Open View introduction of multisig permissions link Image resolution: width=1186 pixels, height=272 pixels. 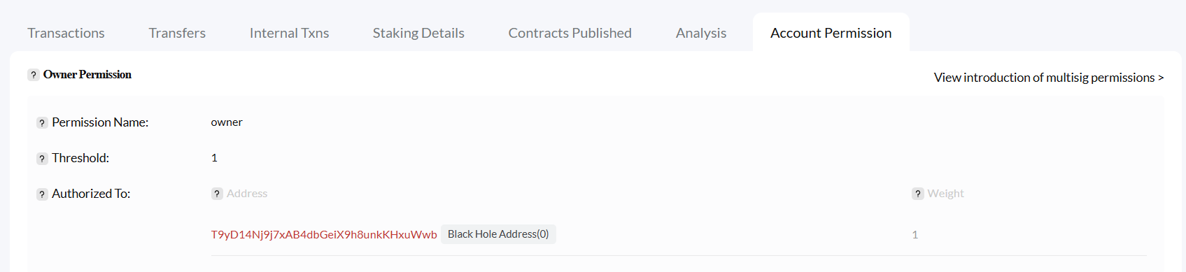coord(1048,78)
